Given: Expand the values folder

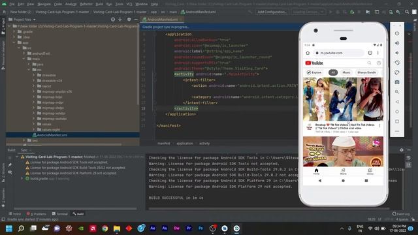Looking at the screenshot, I should 33,124.
